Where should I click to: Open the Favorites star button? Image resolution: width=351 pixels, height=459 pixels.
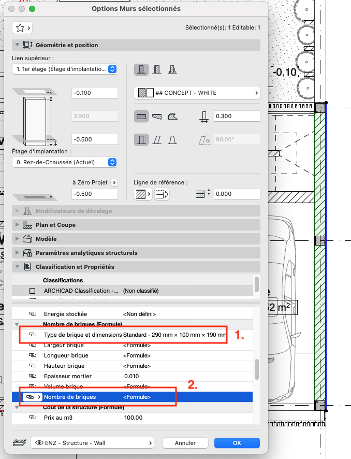pyautogui.click(x=22, y=28)
